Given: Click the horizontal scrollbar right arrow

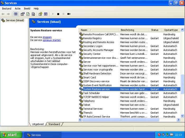Looking at the screenshot, I should point(178,120).
